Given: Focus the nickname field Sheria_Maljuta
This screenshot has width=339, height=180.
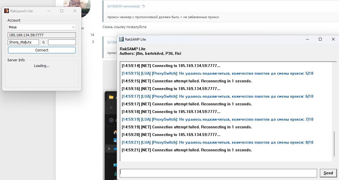Looking at the screenshot, I should point(23,42).
